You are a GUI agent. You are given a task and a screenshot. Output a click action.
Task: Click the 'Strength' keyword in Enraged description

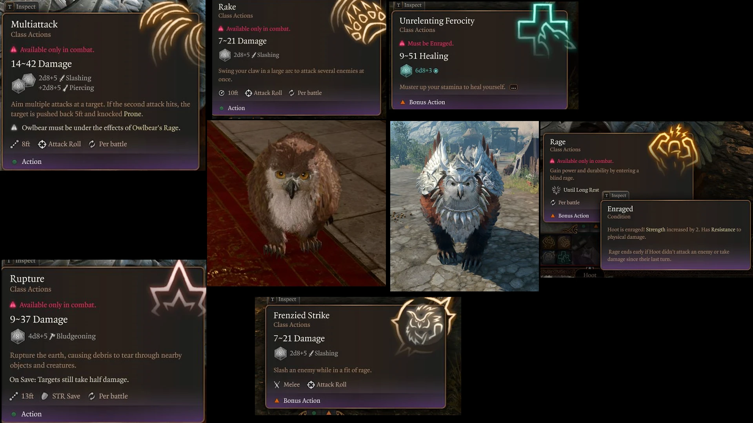655,230
